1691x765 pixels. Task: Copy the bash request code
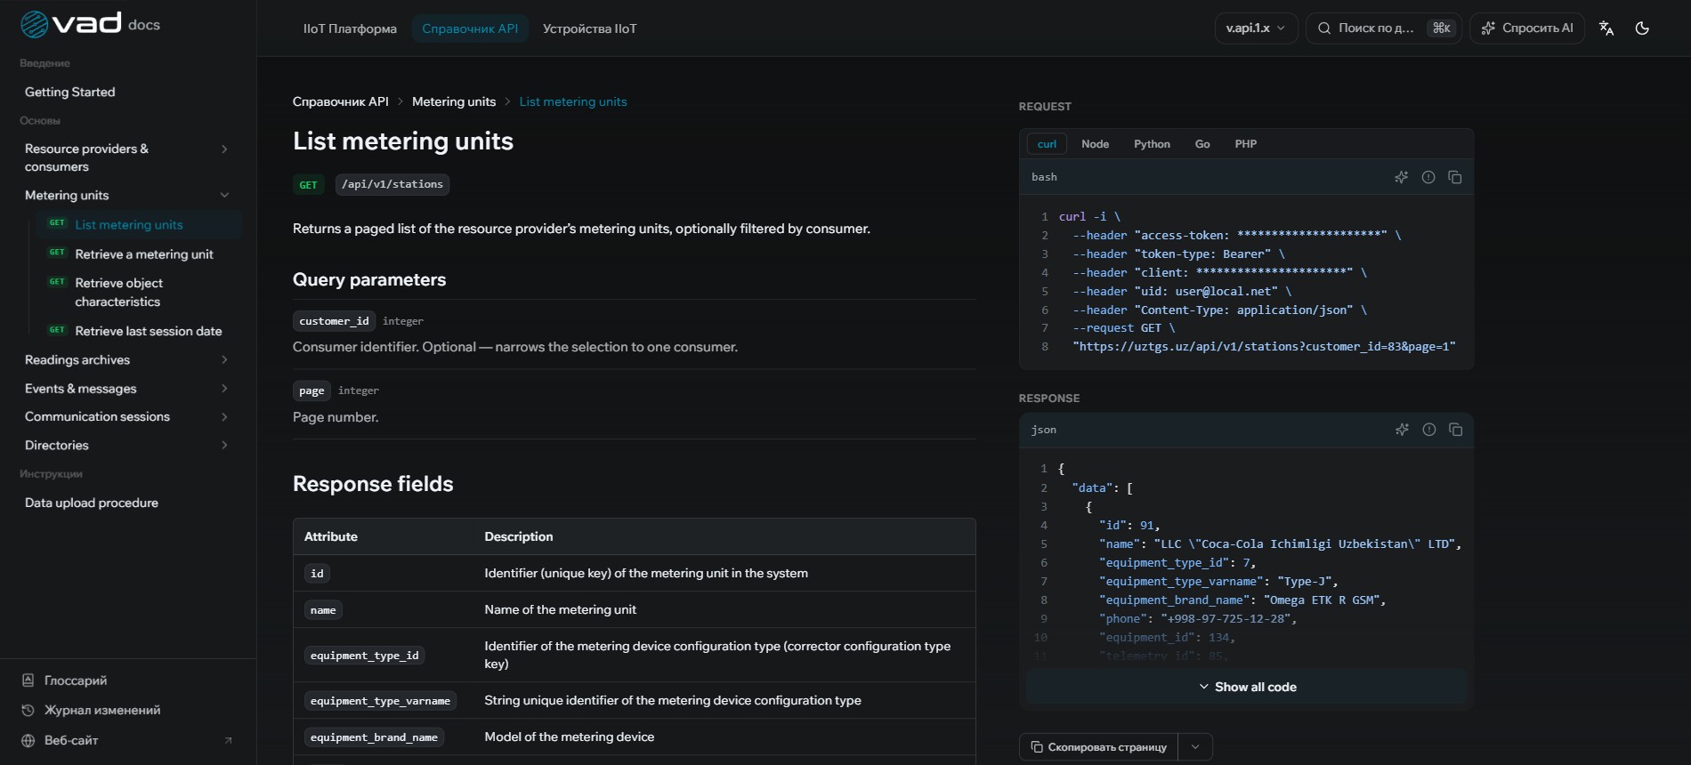1455,177
